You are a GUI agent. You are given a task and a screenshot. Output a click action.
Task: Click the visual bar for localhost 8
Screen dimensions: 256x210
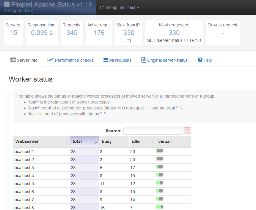pyautogui.click(x=160, y=206)
